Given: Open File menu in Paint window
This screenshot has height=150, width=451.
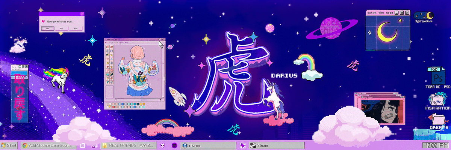Looking at the screenshot, I should pyautogui.click(x=106, y=43).
